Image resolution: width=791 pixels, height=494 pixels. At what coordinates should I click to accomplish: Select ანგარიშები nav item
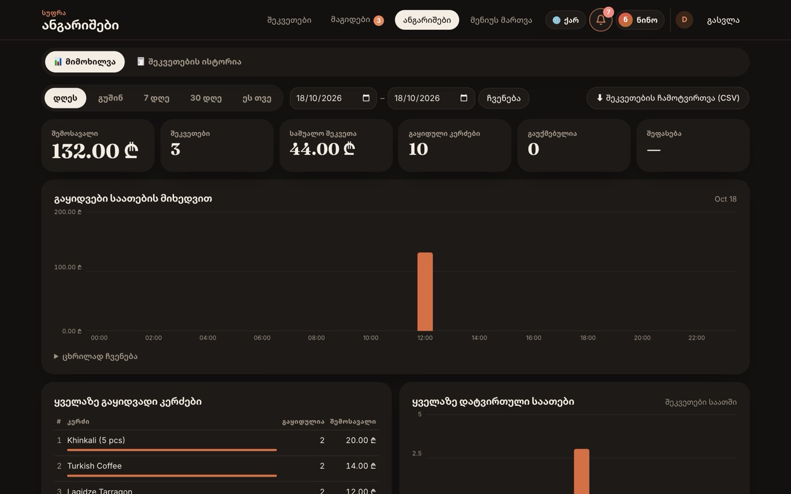coord(427,20)
